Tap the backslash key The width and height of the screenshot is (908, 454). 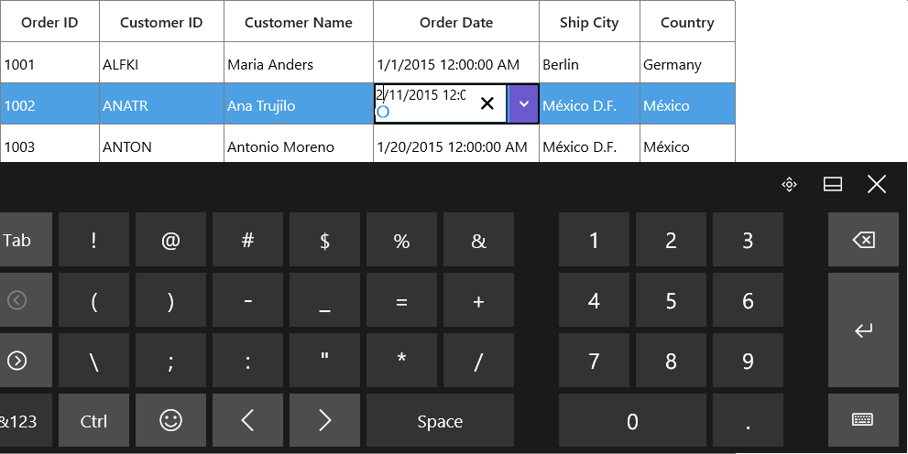[x=93, y=361]
